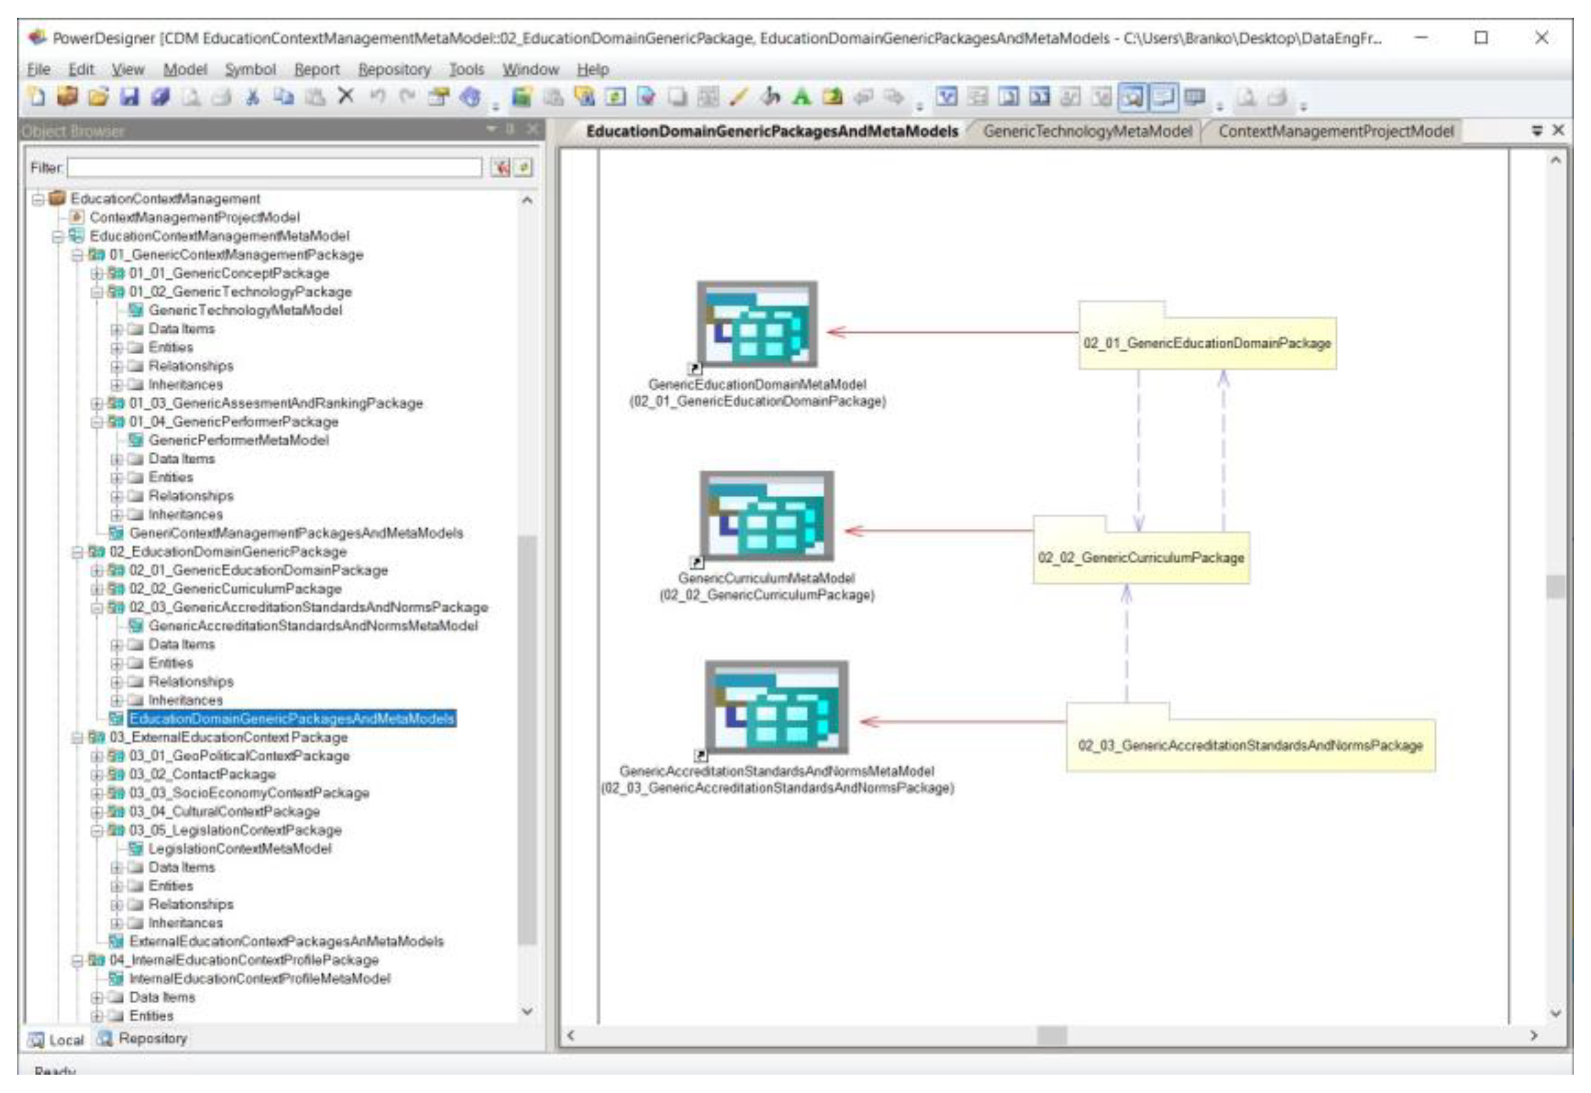Click the green letter A toolbar icon

(x=800, y=97)
